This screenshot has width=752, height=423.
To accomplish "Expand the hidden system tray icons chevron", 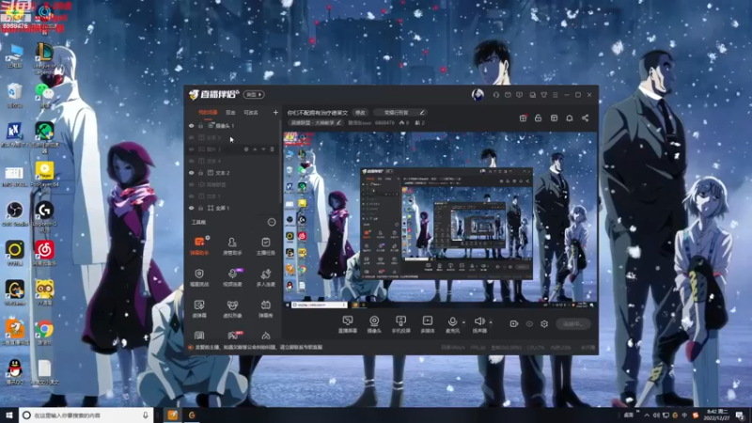I will point(647,415).
